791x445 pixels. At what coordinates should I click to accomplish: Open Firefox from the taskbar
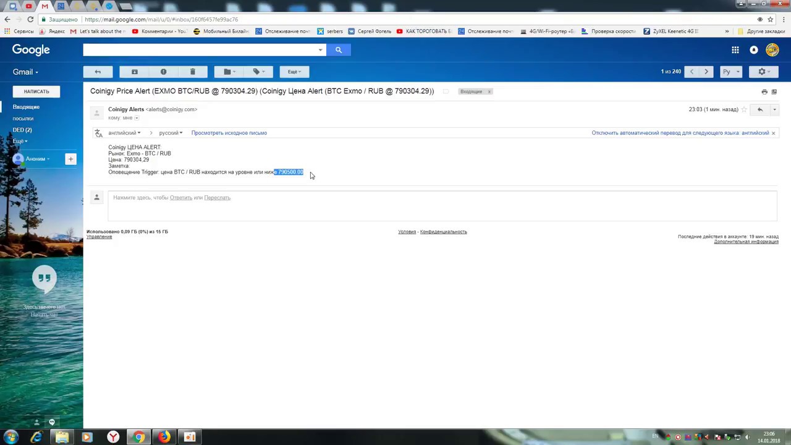click(164, 437)
